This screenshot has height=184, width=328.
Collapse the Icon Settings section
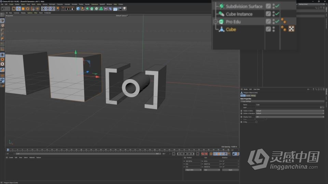242,102
